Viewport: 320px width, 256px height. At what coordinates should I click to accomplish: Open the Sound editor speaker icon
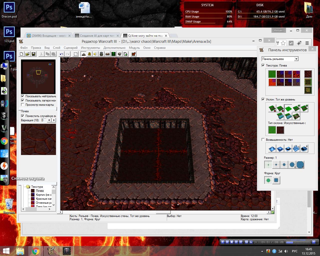coord(95,54)
